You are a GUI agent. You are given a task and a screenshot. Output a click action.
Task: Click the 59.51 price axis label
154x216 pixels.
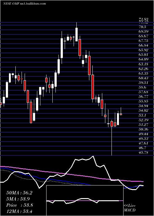144,83
